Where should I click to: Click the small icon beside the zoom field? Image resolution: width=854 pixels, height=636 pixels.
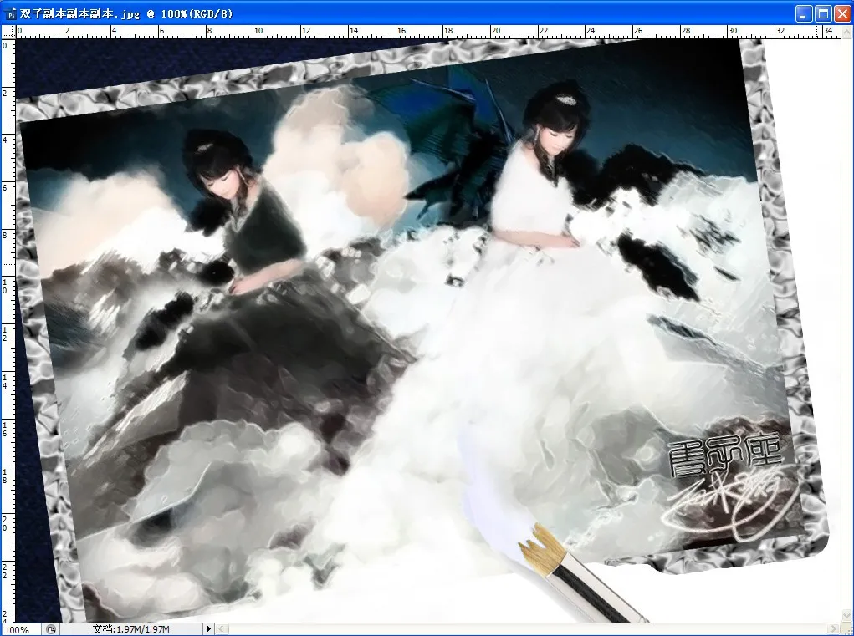point(50,629)
